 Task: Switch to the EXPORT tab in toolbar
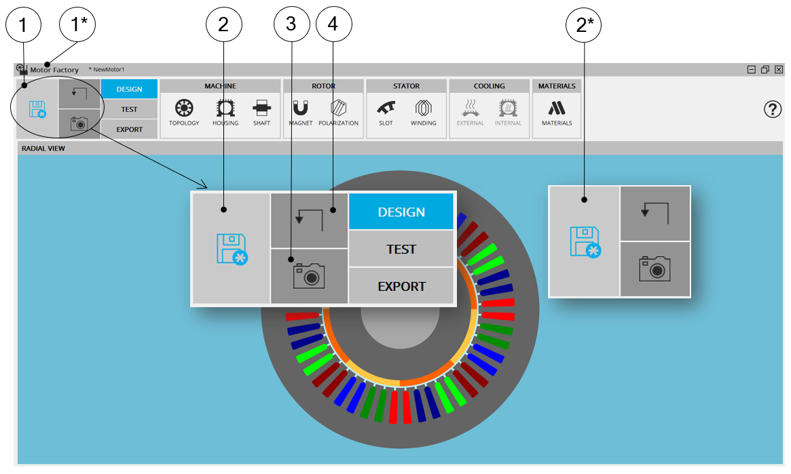click(x=129, y=129)
